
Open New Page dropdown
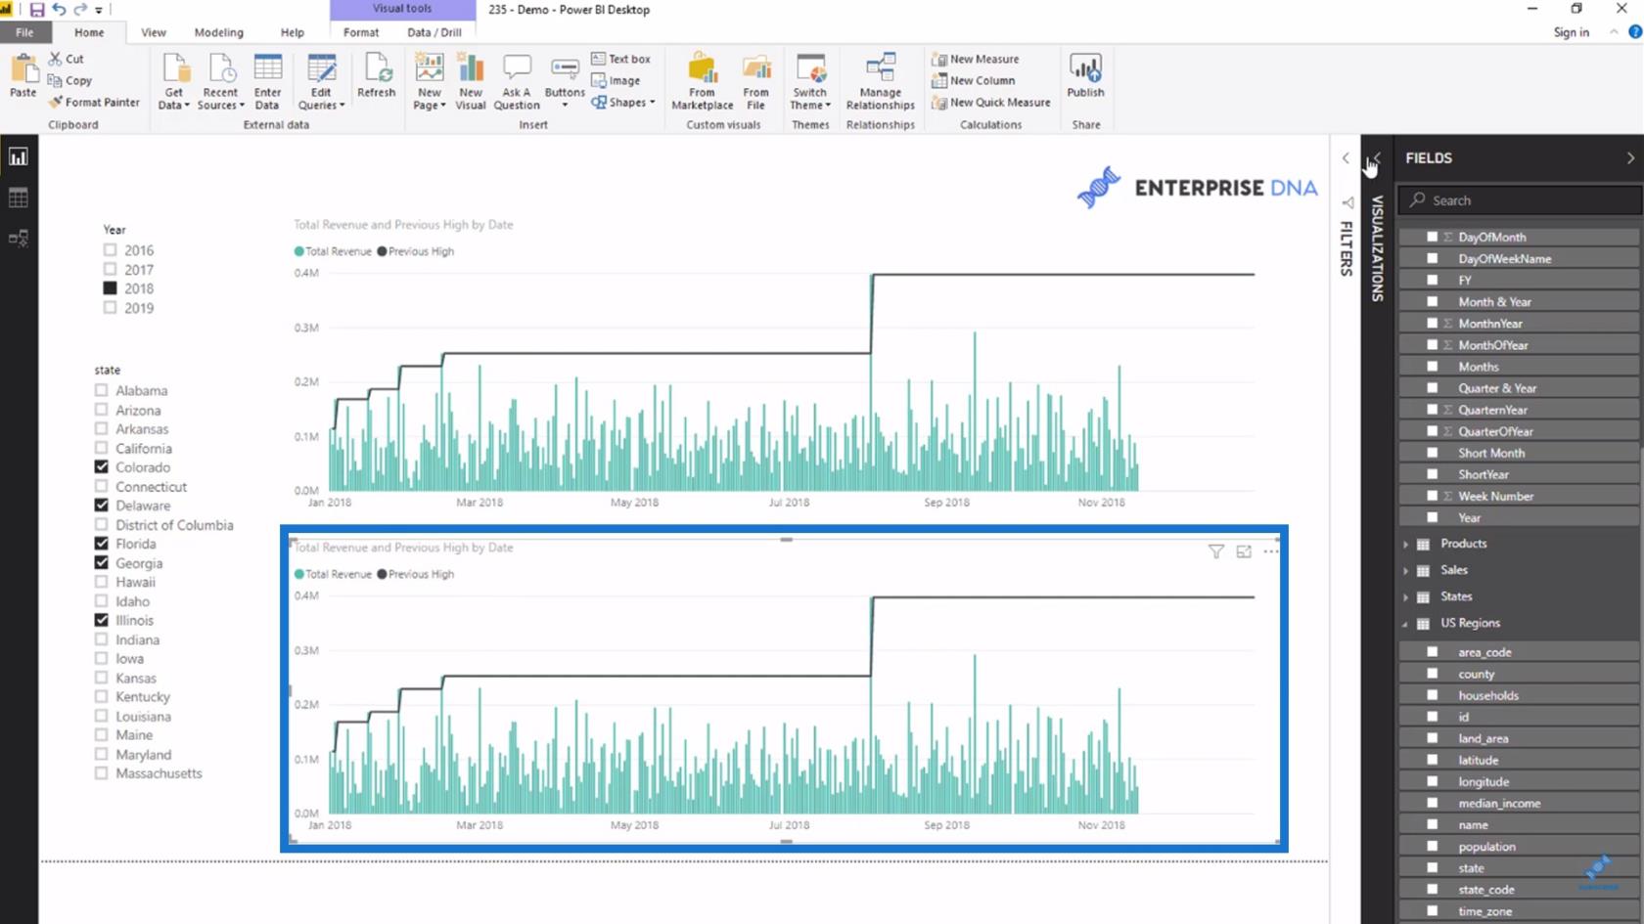pyautogui.click(x=429, y=82)
